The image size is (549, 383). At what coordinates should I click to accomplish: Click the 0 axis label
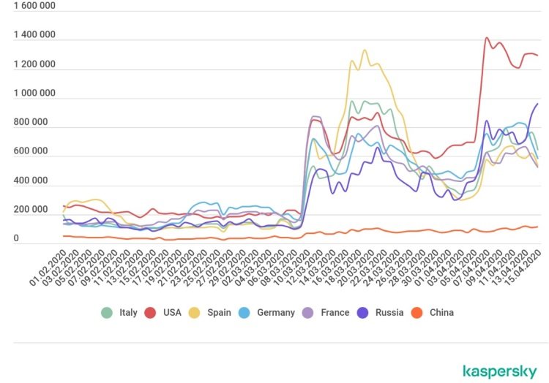tap(16, 238)
